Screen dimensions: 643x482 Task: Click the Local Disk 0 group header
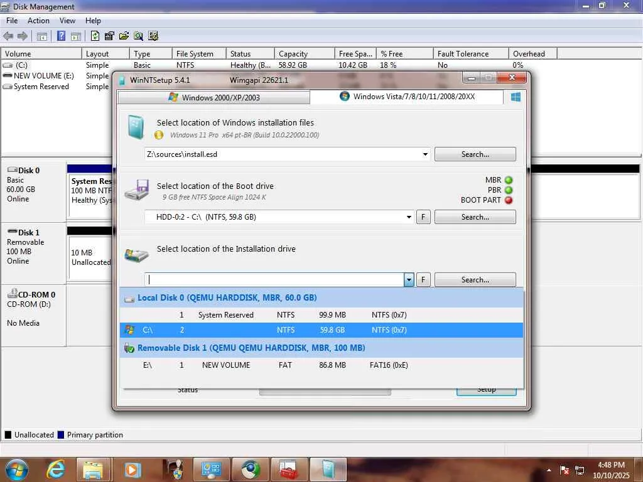pos(321,298)
